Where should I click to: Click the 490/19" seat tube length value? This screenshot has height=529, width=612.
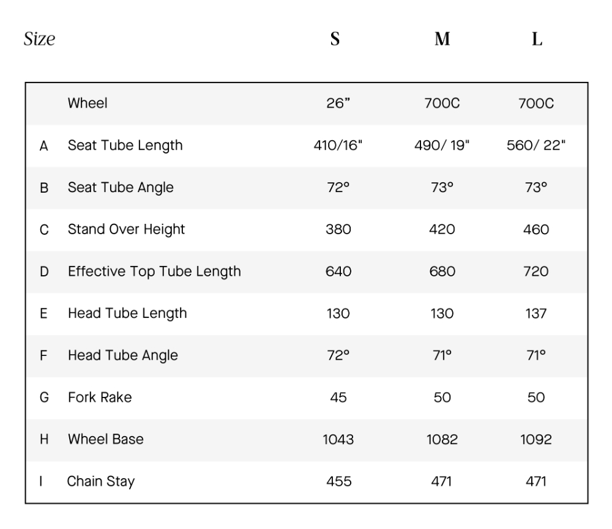pyautogui.click(x=442, y=146)
